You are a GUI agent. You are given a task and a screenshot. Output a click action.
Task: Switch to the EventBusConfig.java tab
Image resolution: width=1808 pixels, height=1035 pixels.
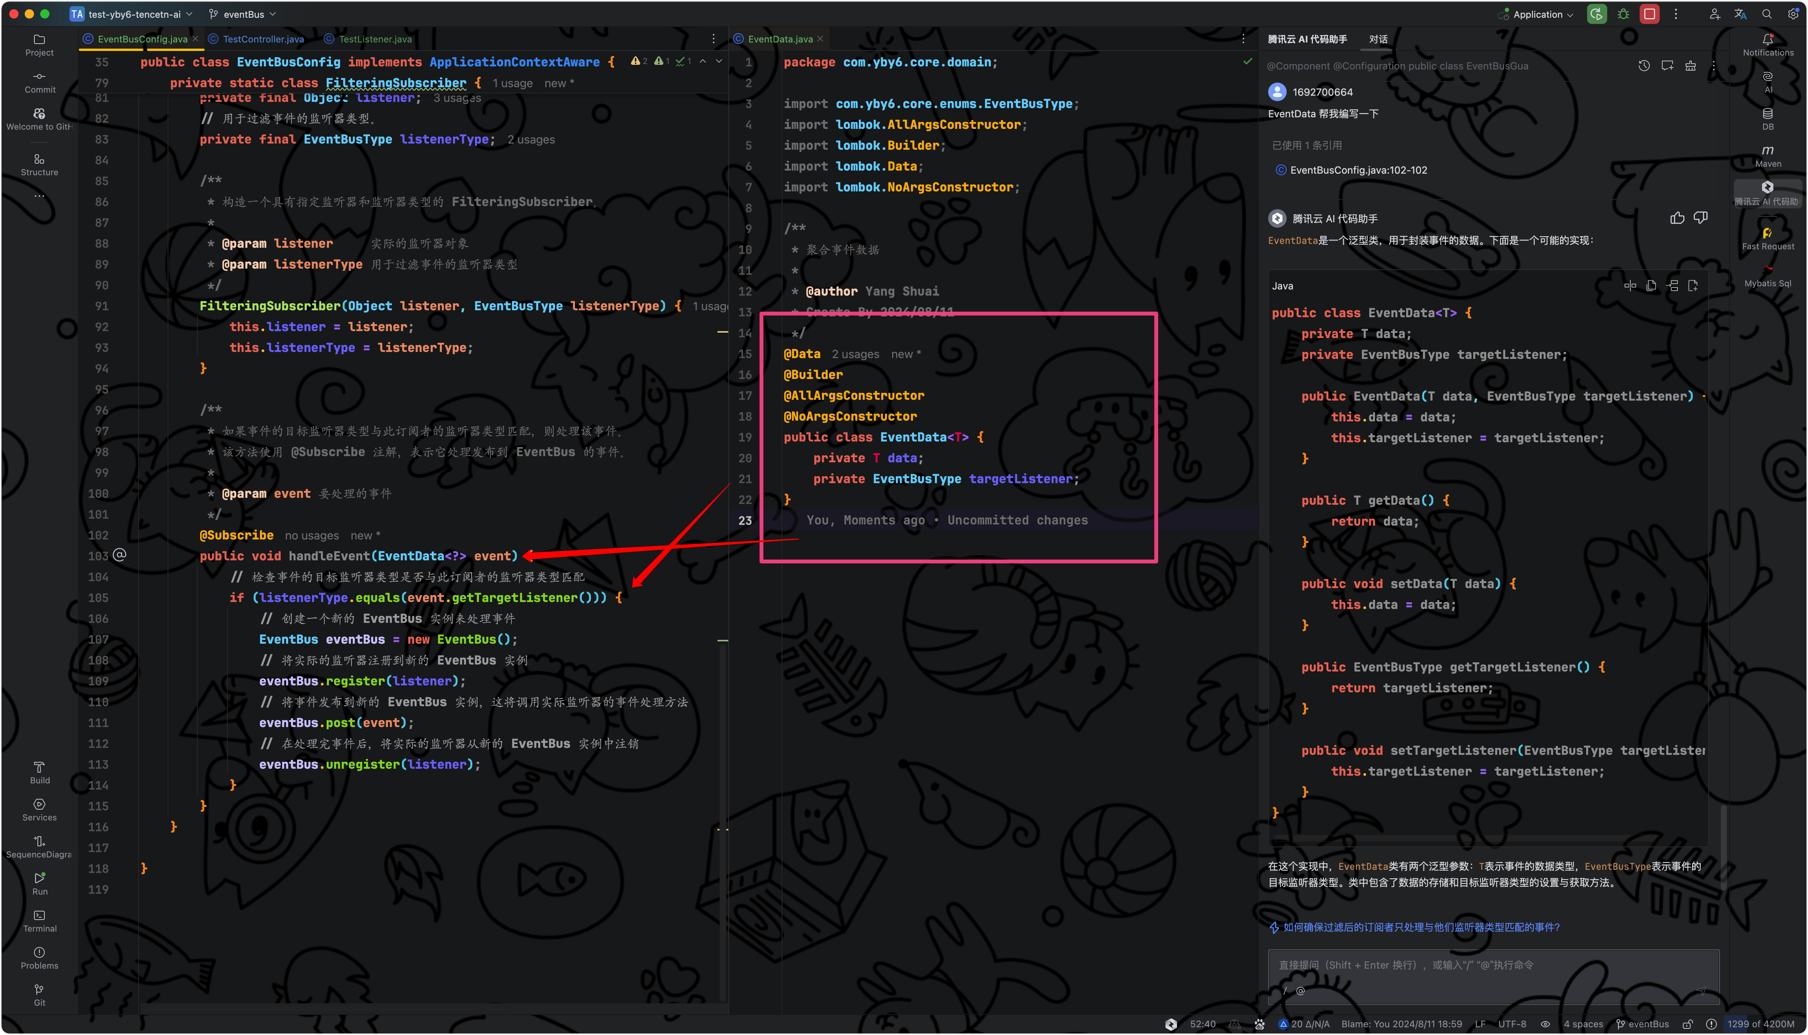click(x=142, y=39)
